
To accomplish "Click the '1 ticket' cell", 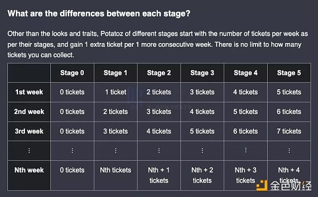I will (x=116, y=92).
